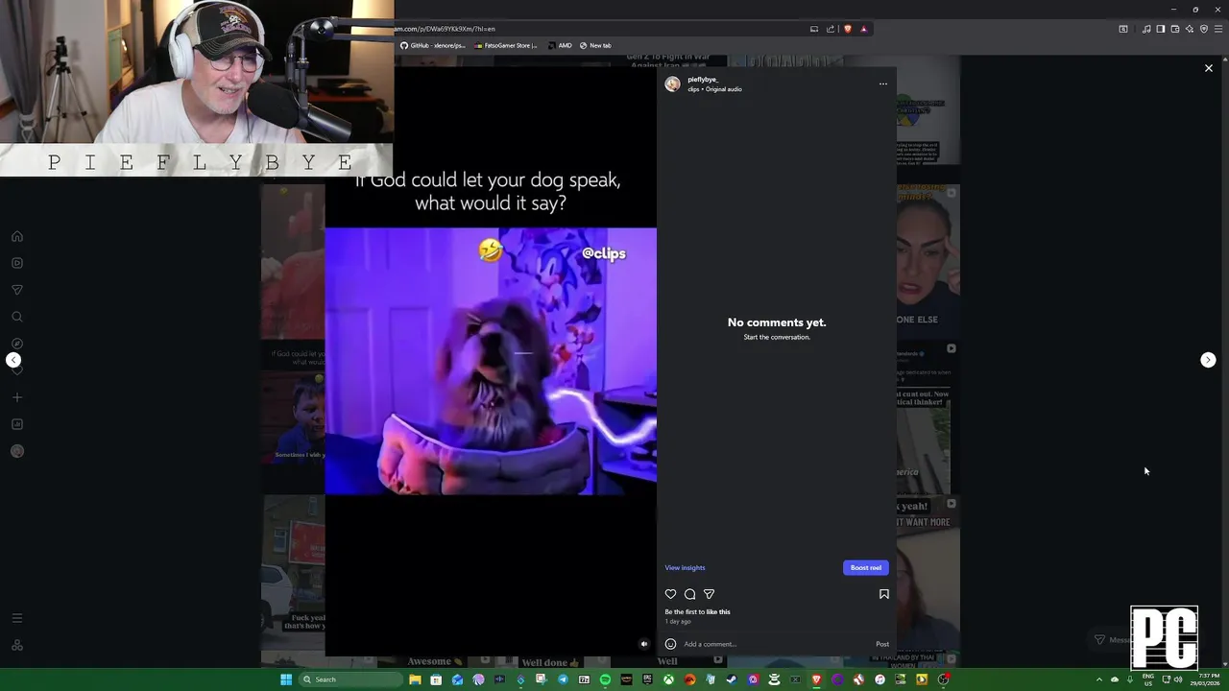Screen dimensions: 1229x691
Task: Click the Boost reel button
Action: (x=866, y=567)
